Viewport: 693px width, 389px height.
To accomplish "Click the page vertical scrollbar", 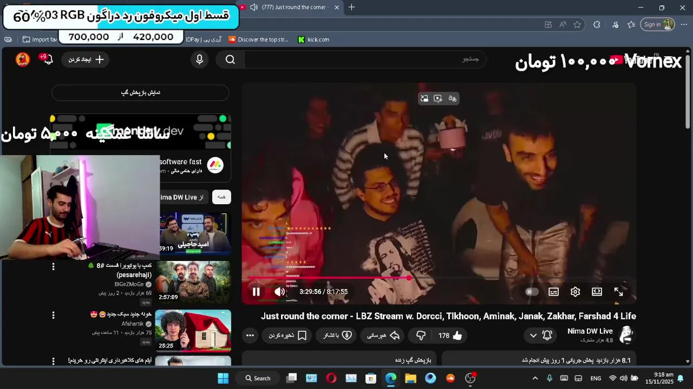I will pos(688,92).
